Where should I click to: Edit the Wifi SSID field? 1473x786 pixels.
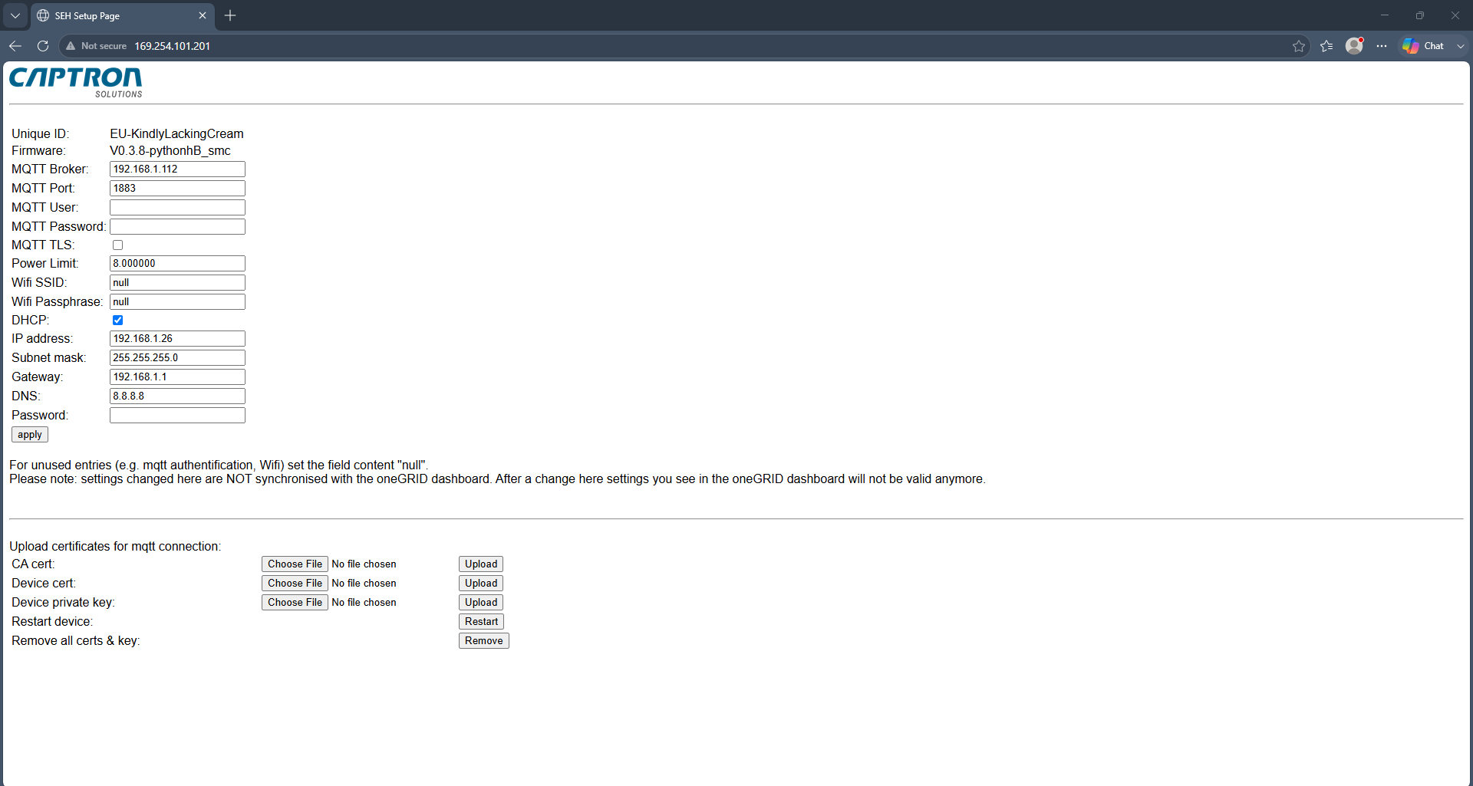coord(177,282)
